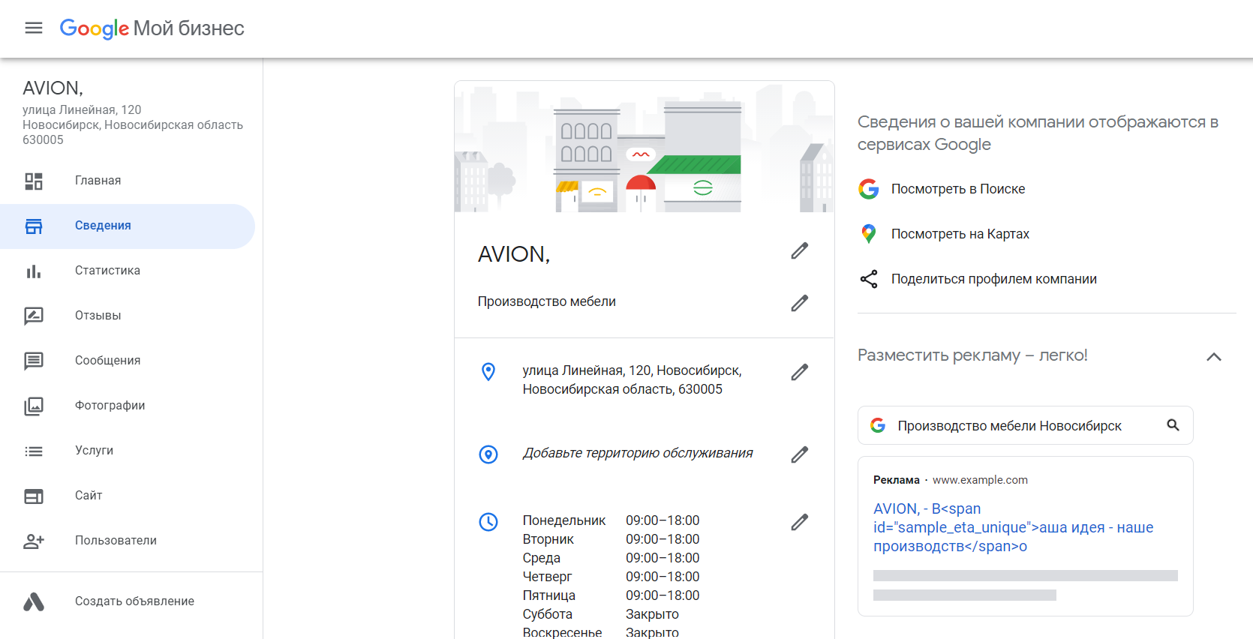Image resolution: width=1253 pixels, height=639 pixels.
Task: Click the Сведения storefront icon
Action: click(34, 226)
